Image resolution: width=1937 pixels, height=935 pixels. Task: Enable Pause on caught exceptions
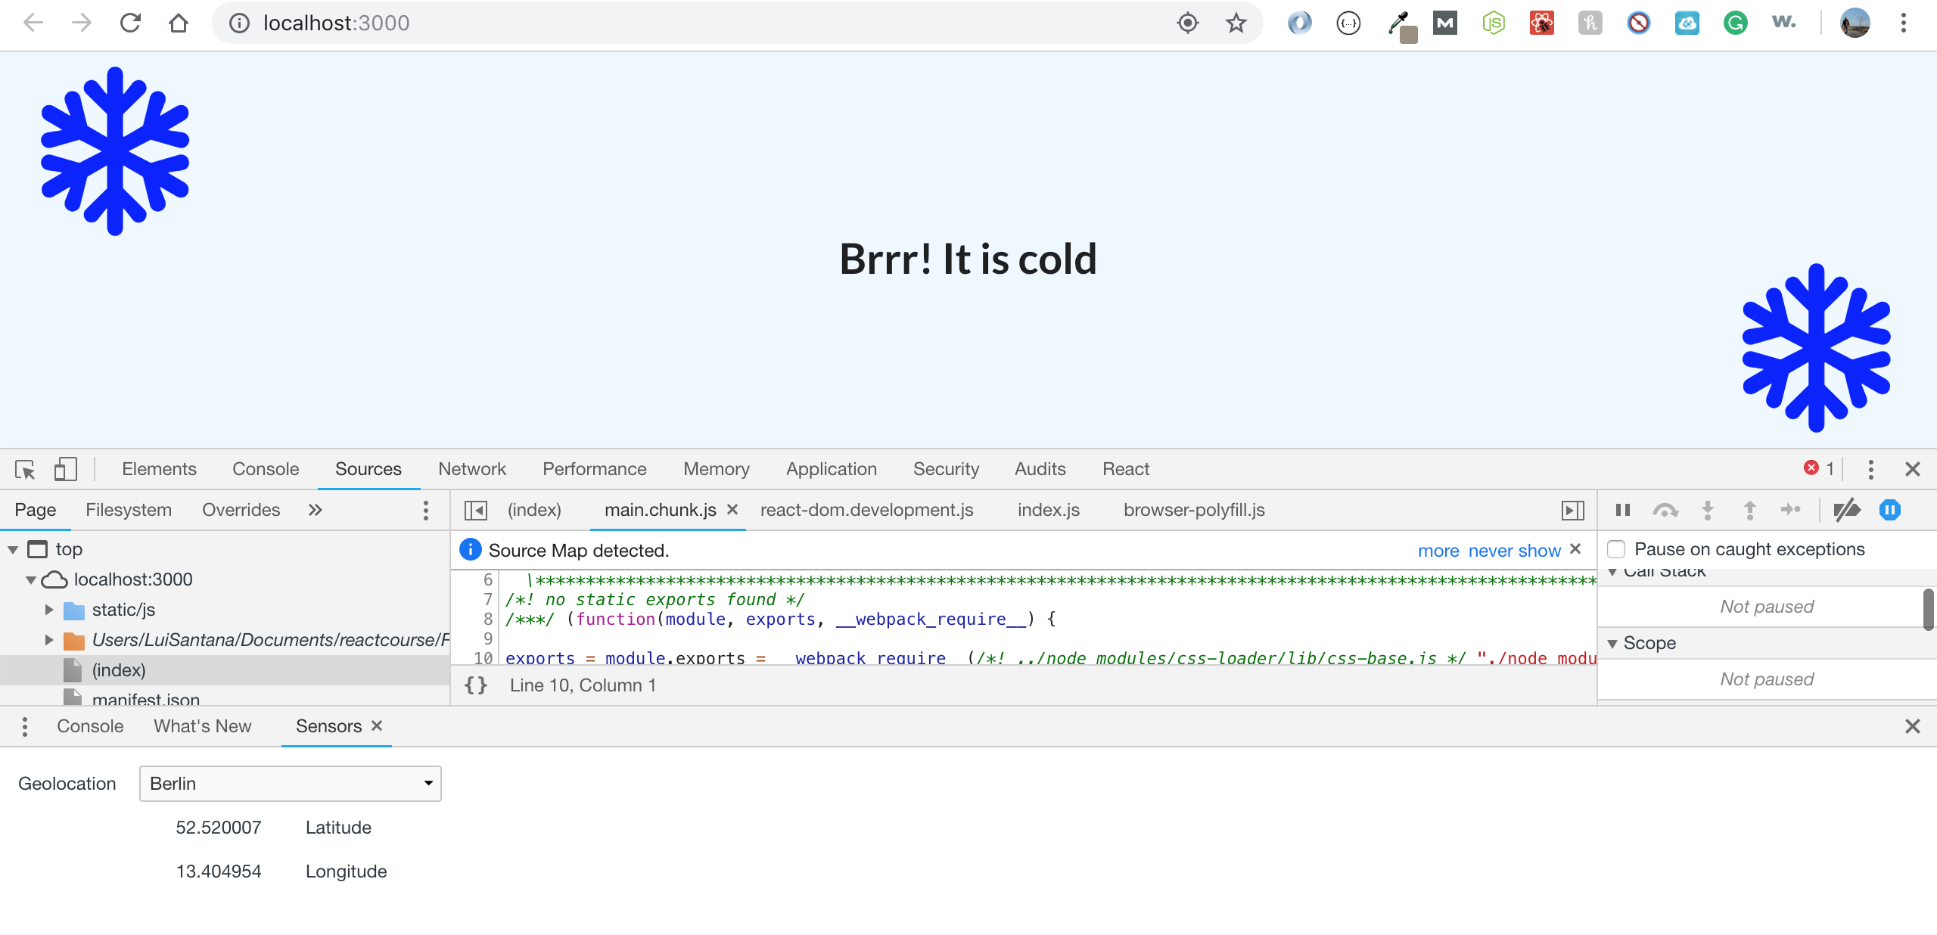click(1618, 548)
